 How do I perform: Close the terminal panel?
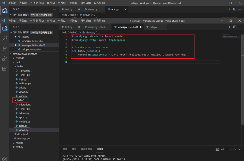tap(240, 149)
